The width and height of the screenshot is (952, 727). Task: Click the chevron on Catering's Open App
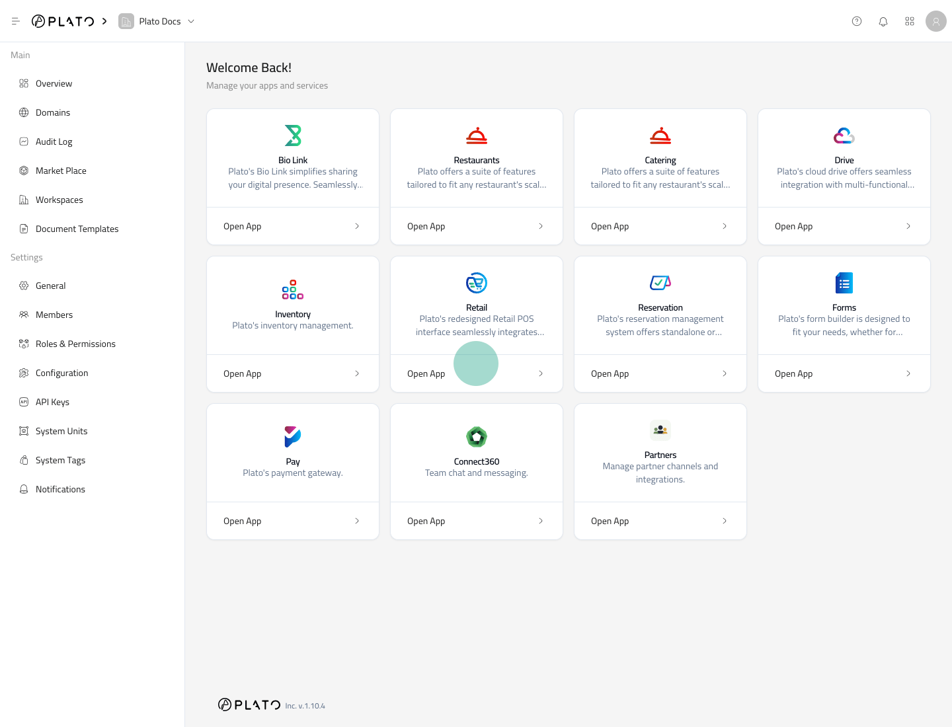pos(725,226)
